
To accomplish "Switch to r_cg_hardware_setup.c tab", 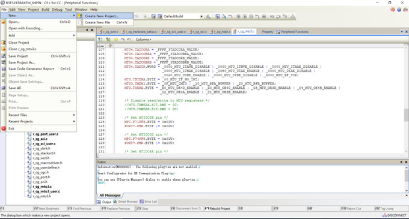I will click(139, 32).
